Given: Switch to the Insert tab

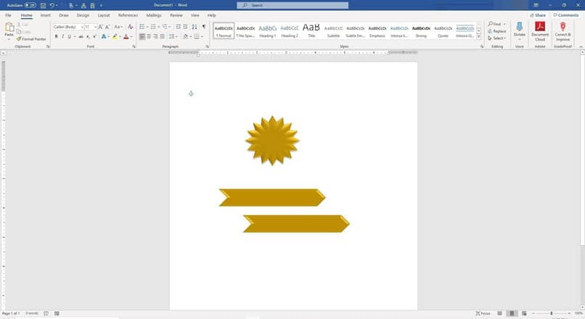Looking at the screenshot, I should coord(46,15).
